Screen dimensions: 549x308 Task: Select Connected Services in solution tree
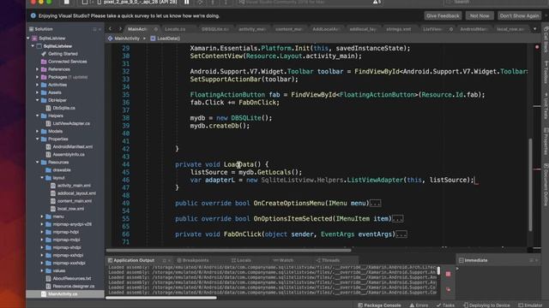click(67, 62)
